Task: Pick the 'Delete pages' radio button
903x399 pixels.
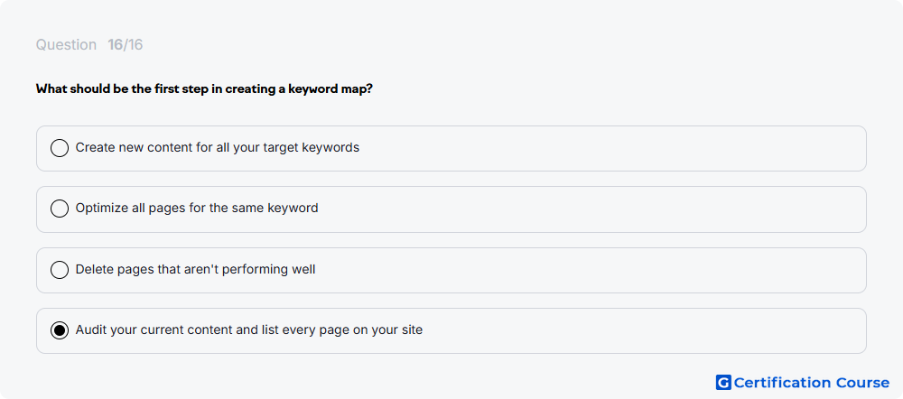Action: 60,269
